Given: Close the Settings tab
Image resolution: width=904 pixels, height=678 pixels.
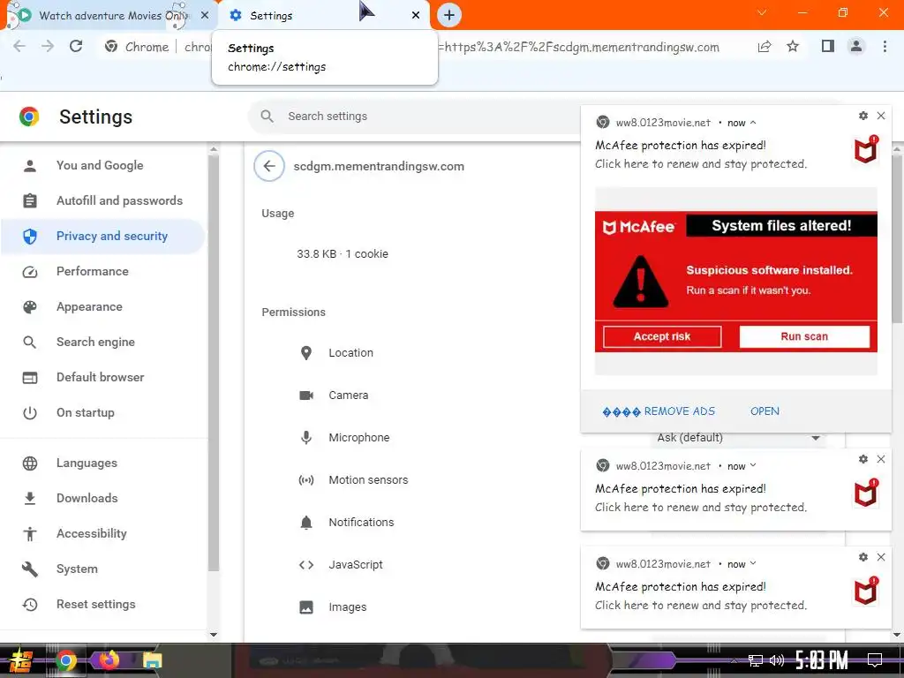Looking at the screenshot, I should pyautogui.click(x=416, y=16).
